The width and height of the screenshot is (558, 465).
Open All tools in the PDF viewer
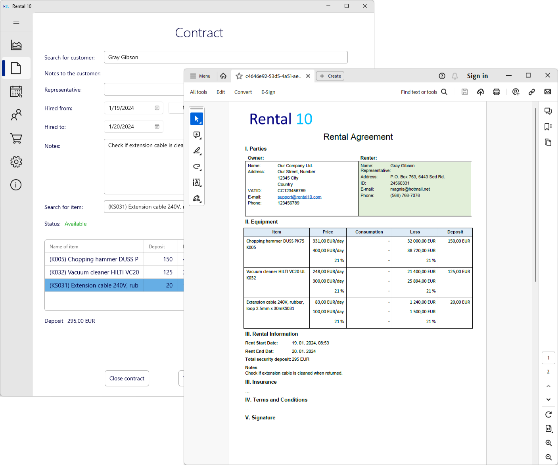click(198, 92)
